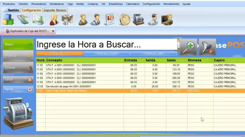245x137 pixels.
Task: Sort entries with Ordenar por Cajero
Action: coord(154,53)
